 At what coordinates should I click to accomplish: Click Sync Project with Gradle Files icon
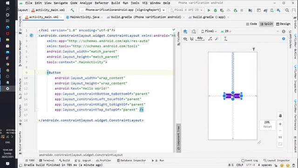point(265,10)
